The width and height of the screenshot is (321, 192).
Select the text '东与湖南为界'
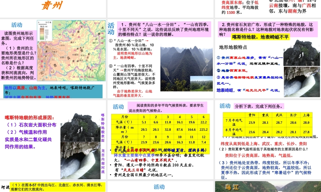pos(292,11)
